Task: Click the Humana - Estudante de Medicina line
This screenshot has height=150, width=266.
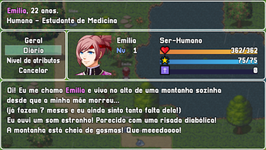Action: [x=62, y=21]
